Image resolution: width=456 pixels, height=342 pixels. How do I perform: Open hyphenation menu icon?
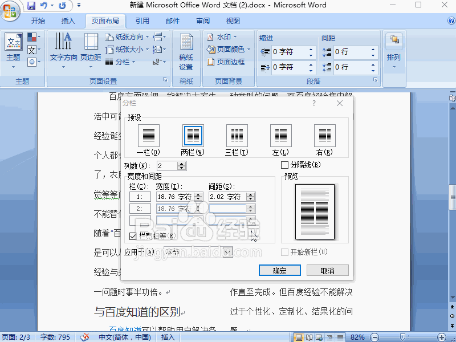pyautogui.click(x=159, y=62)
